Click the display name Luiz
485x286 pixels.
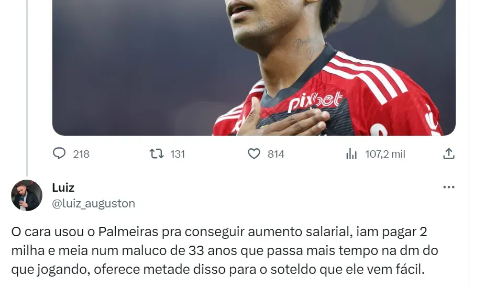[x=63, y=188]
